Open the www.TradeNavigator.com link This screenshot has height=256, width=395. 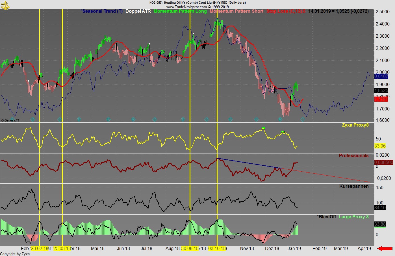186,7
